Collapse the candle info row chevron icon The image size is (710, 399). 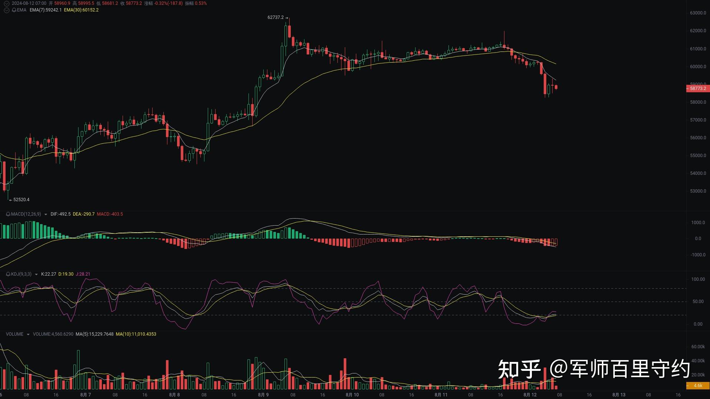[x=6, y=3]
